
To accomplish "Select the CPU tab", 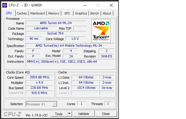I will 9,13.
